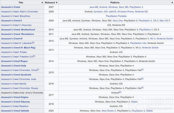The width and height of the screenshot is (174, 113).
Task: Open Nintendo Switch link in Assassin's Creed III row
Action: [x=165, y=39]
